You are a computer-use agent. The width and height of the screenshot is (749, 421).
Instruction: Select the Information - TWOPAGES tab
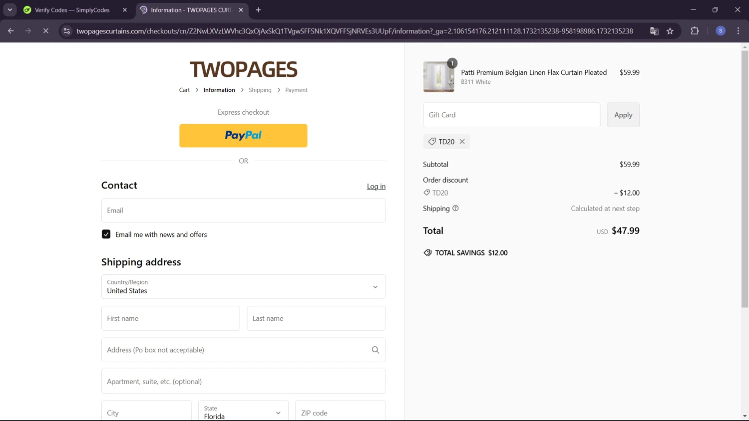coord(192,10)
